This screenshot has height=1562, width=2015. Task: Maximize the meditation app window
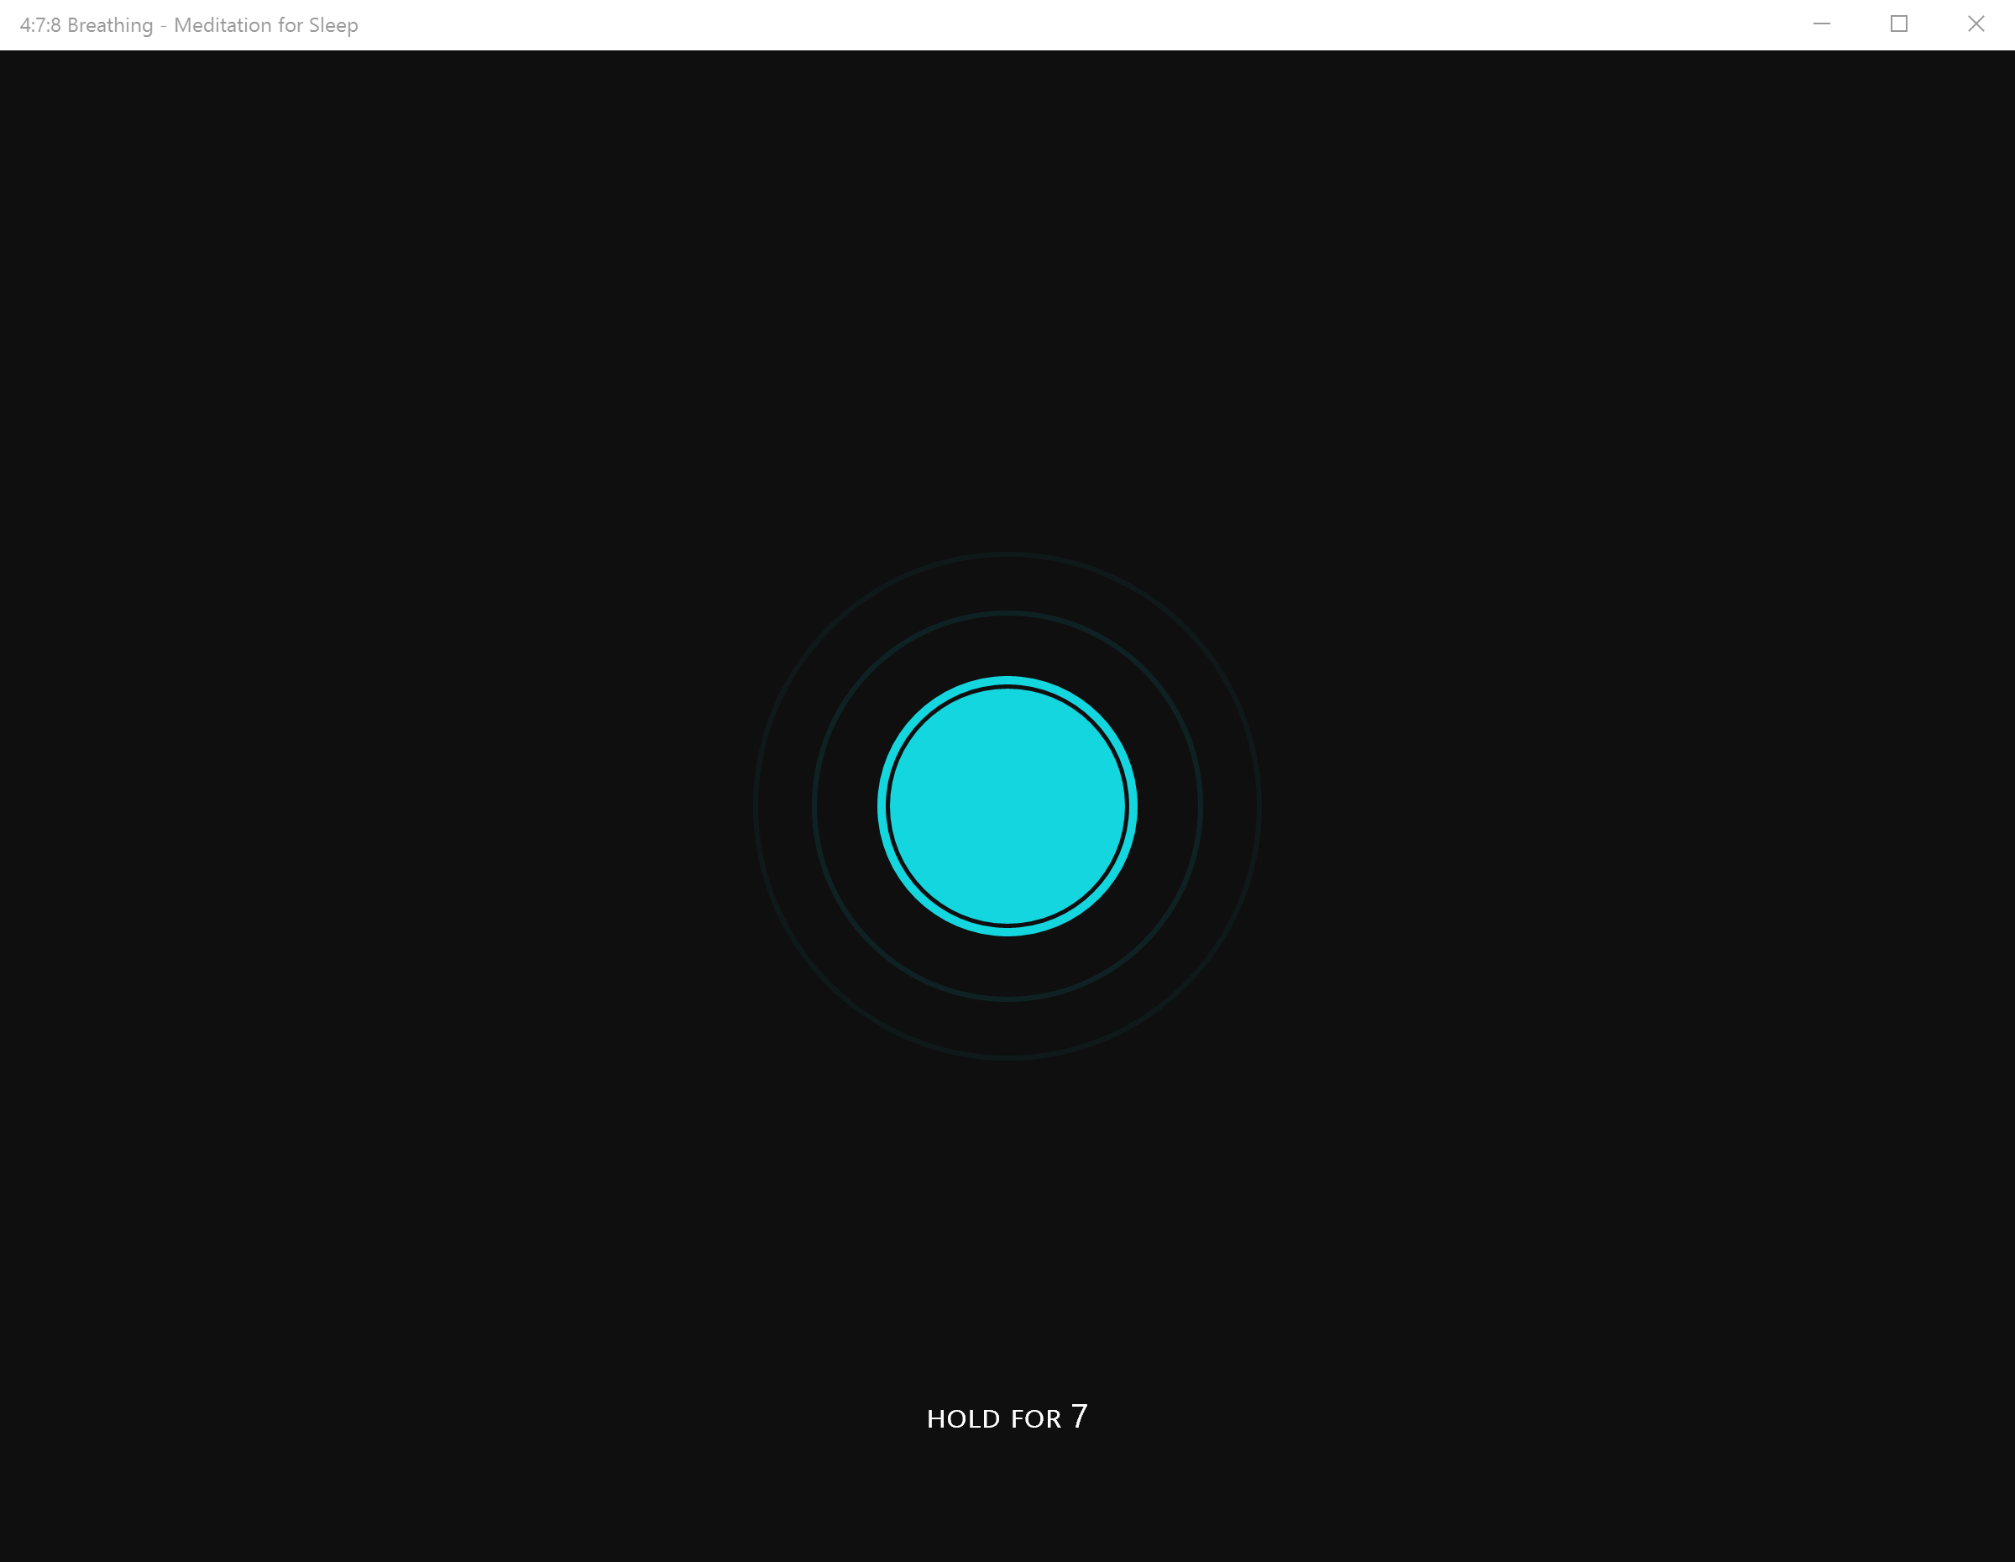pos(1899,24)
